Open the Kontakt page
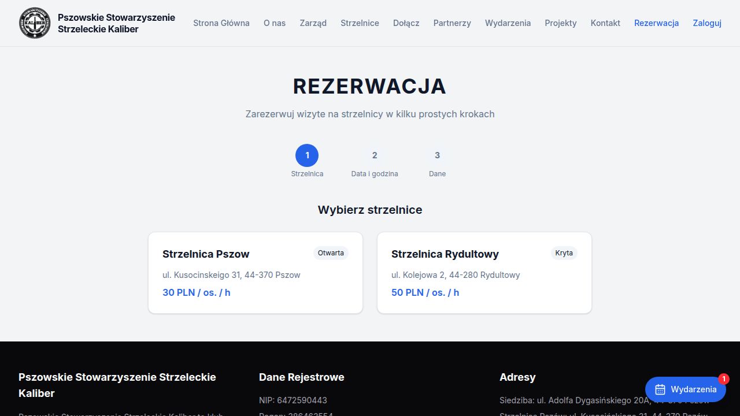The height and width of the screenshot is (416, 740). coord(605,23)
